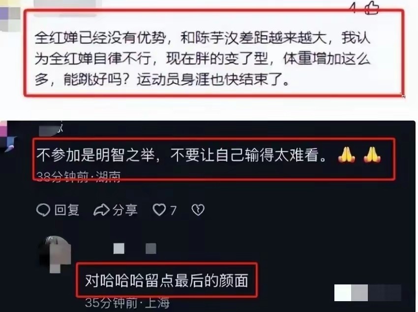Open the pixelated avatar of the Shanghai replier
The image size is (418, 312).
pyautogui.click(x=55, y=254)
